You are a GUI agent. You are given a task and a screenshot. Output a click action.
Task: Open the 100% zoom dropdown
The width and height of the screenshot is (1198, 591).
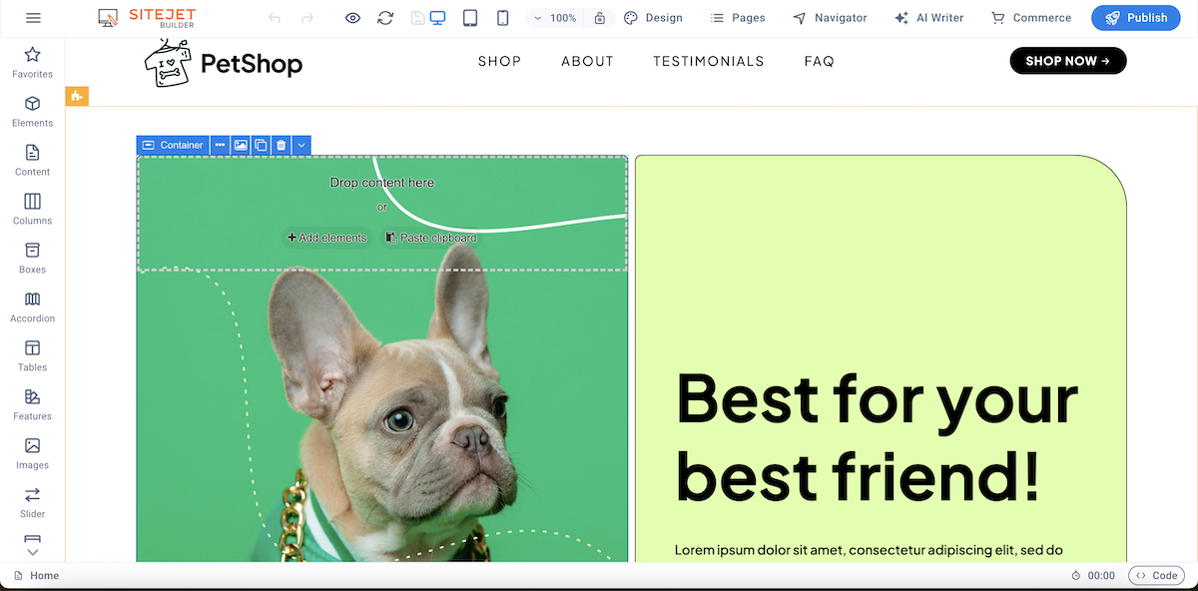tap(555, 18)
